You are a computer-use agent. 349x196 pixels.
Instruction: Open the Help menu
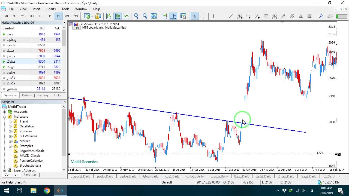coord(97,9)
